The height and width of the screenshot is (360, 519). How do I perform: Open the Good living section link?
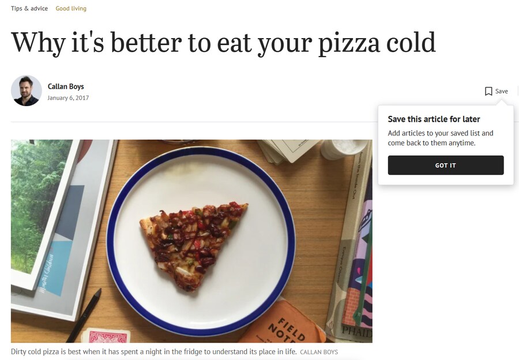(71, 9)
